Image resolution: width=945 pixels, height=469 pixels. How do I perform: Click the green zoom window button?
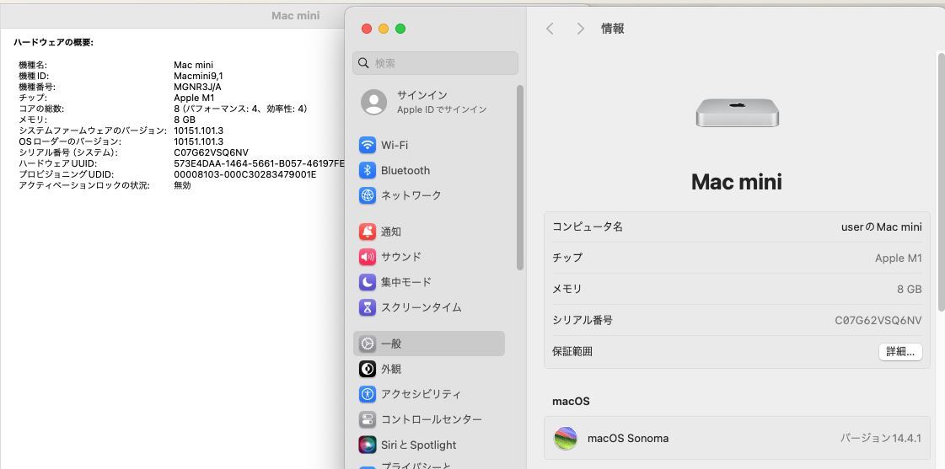click(400, 29)
